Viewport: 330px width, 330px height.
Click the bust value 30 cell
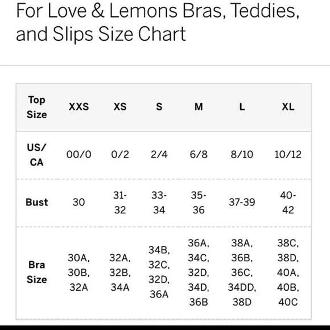tap(79, 202)
